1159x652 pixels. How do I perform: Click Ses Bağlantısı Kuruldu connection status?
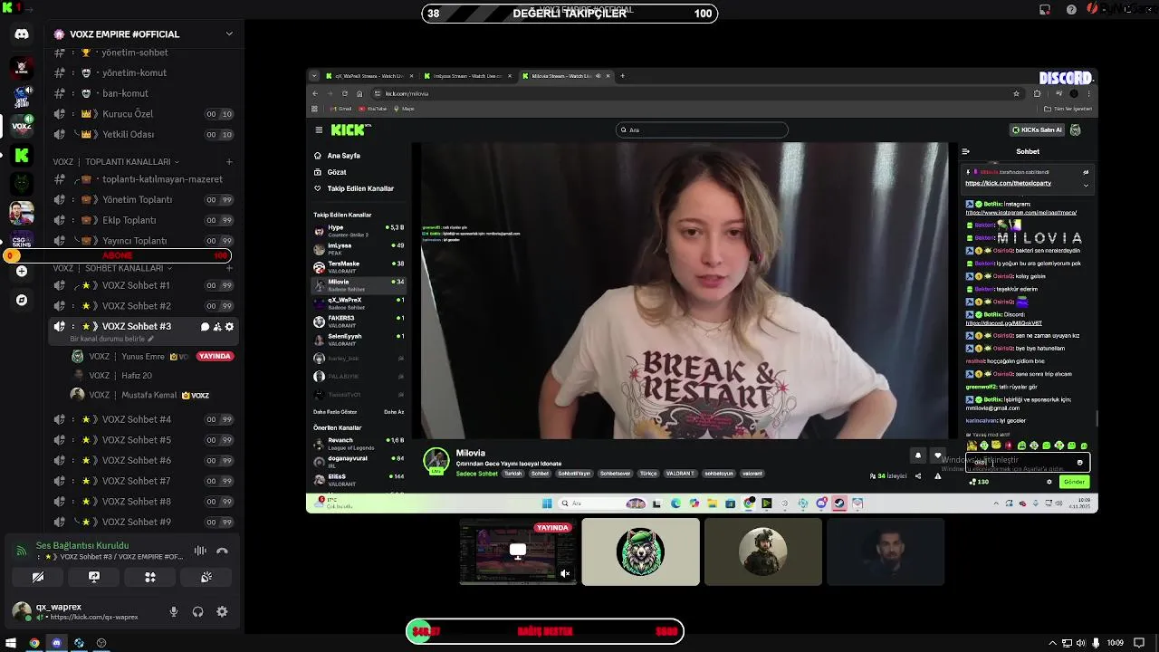click(82, 546)
